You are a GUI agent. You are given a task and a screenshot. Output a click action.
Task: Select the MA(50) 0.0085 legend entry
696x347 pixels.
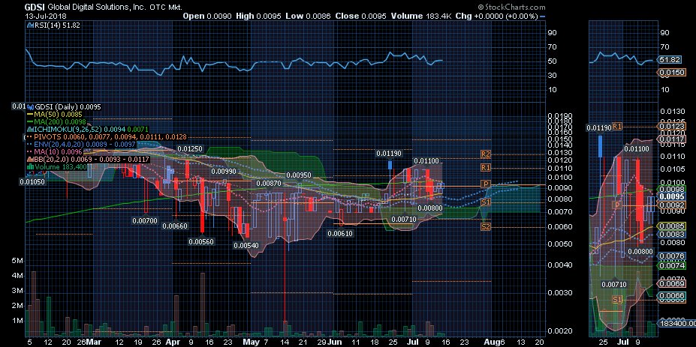(55, 115)
